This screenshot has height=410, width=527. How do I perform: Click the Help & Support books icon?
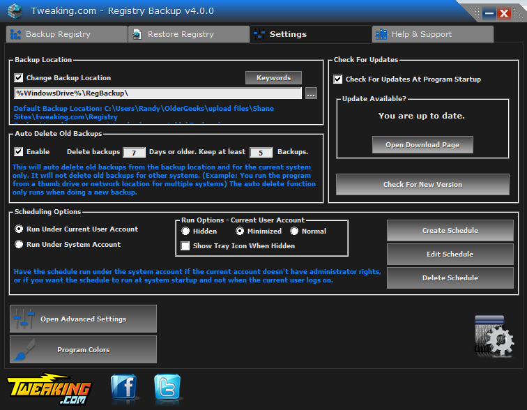pos(381,34)
